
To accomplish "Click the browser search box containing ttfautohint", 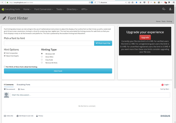I will pyautogui.click(x=112, y=2).
